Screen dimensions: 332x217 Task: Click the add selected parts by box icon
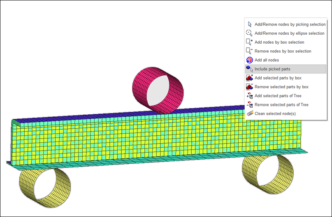(249, 78)
